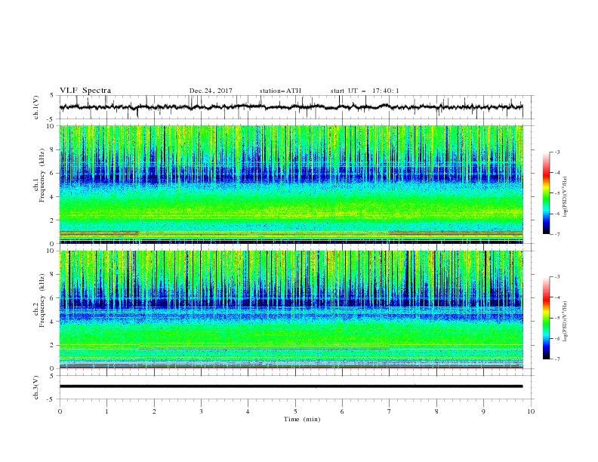Click the '-7' value on ch.2 color bar
Image resolution: width=598 pixels, height=462 pixels.
coord(556,359)
